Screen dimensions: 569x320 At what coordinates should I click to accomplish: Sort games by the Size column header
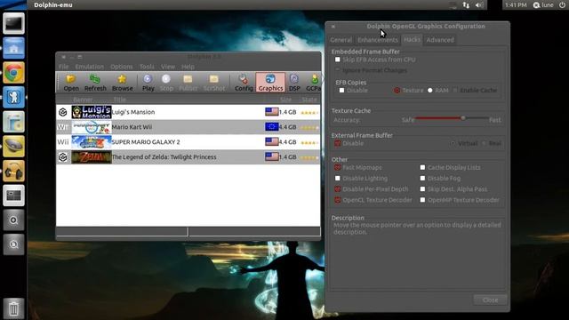285,100
